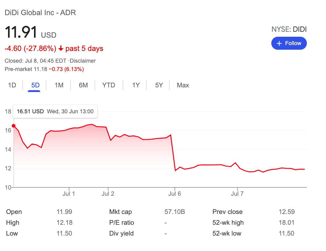Viewport: 326px width, 251px height.
Task: Show the Max chart range
Action: (183, 85)
